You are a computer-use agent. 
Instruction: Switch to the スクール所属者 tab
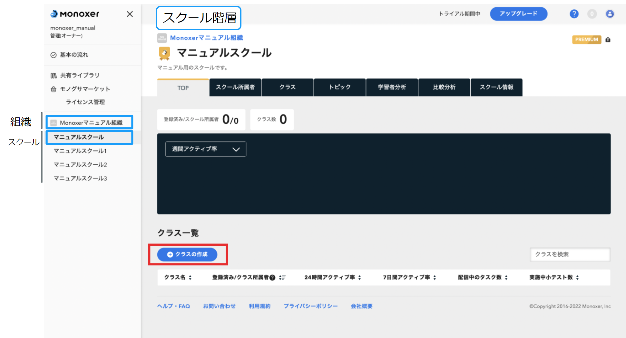click(235, 87)
